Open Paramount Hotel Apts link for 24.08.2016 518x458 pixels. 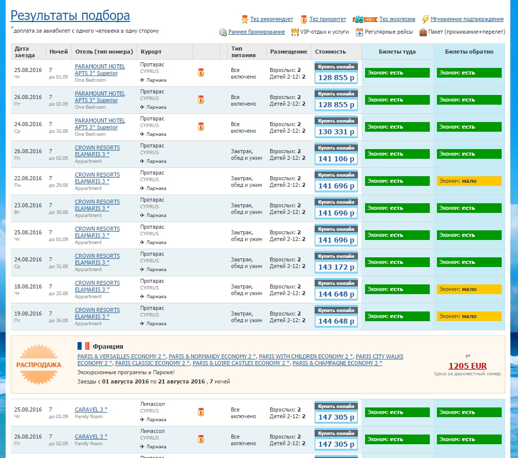100,124
